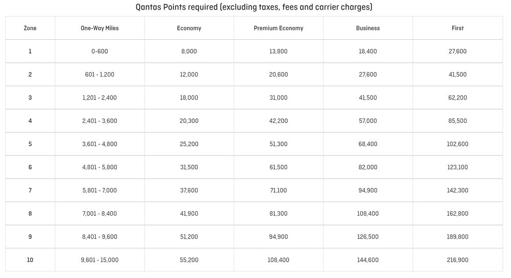
Task: Select the 81,300 Premium Economy cell
Action: tap(278, 214)
